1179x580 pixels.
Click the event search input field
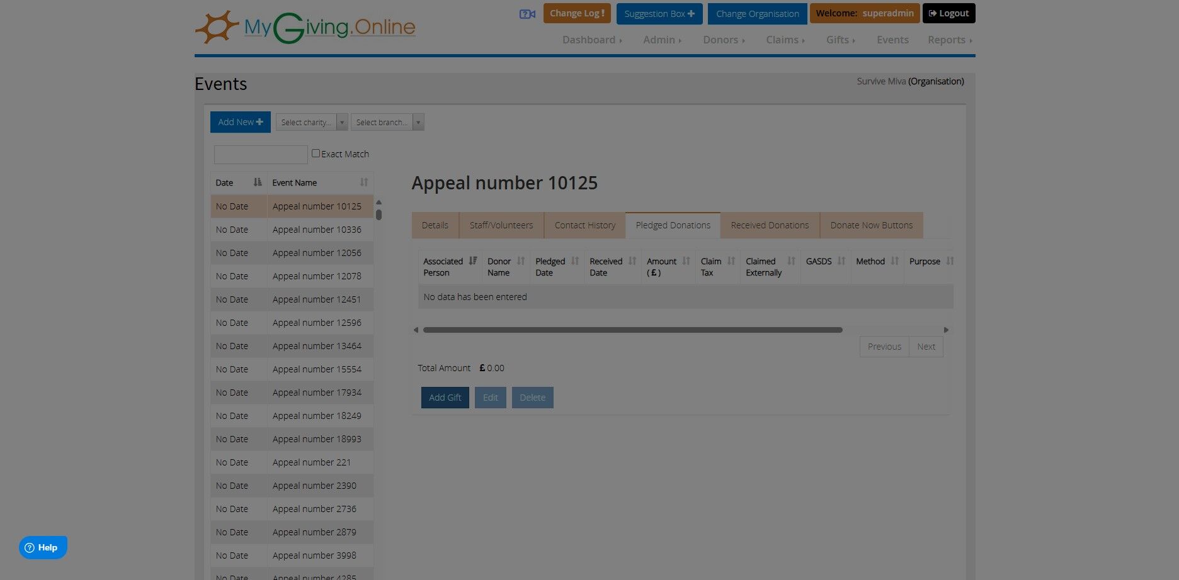click(x=261, y=154)
